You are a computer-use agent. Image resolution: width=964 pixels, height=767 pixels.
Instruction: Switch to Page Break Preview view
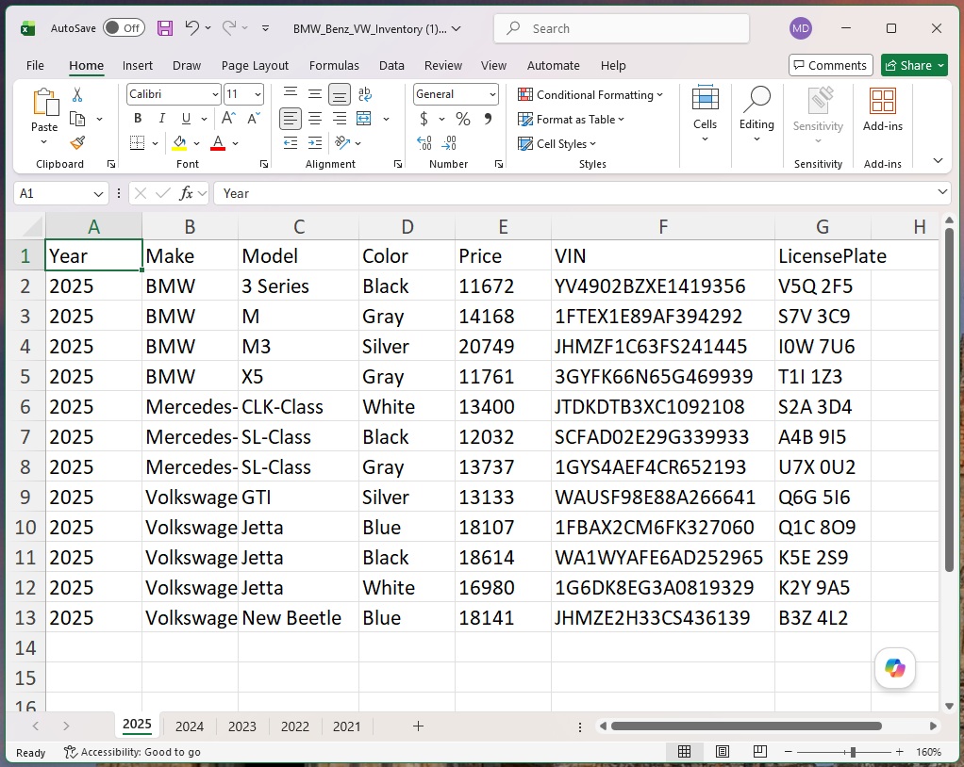point(760,751)
